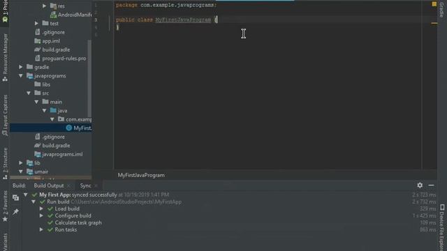
Task: Collapse the java folder
Action: point(44,110)
